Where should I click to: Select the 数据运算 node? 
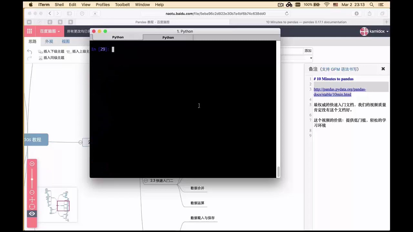tap(197, 203)
